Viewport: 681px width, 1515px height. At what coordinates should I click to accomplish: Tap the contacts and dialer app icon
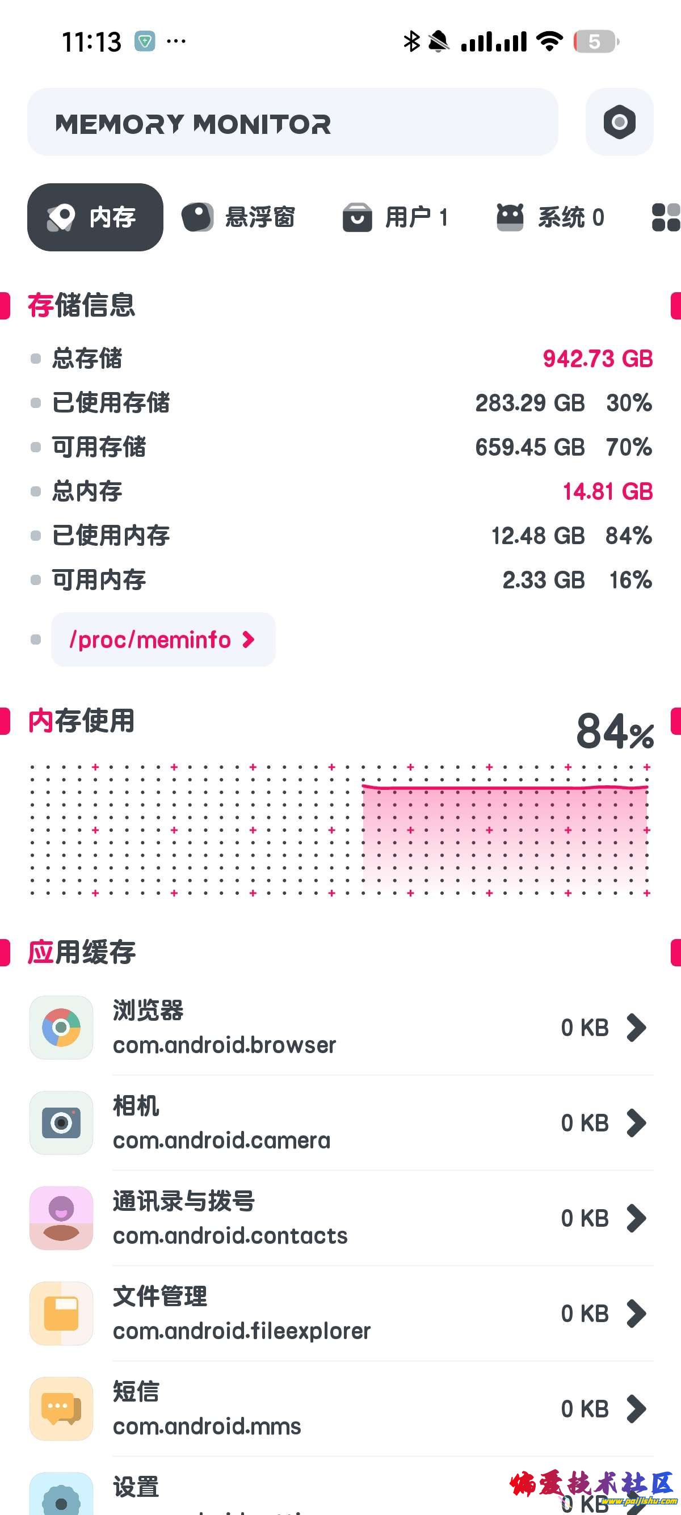61,1218
